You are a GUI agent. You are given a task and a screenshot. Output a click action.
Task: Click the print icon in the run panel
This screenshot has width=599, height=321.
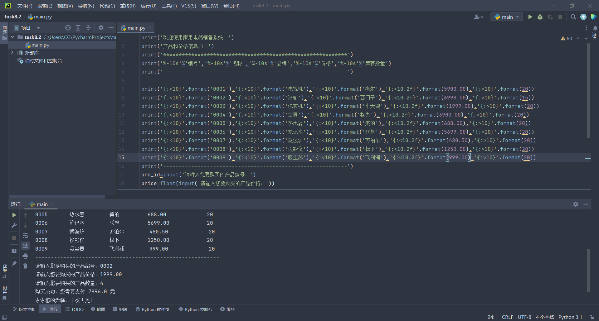coord(25,256)
